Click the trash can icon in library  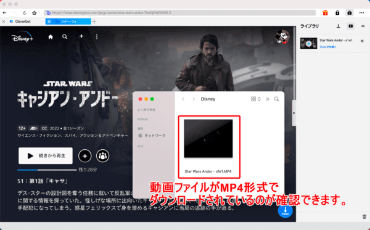pyautogui.click(x=364, y=216)
